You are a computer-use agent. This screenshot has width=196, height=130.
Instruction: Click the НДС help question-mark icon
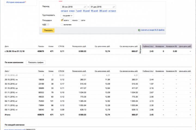tap(48, 25)
